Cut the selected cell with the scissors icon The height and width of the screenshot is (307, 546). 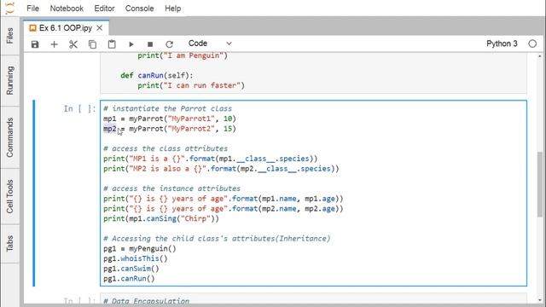[x=73, y=44]
